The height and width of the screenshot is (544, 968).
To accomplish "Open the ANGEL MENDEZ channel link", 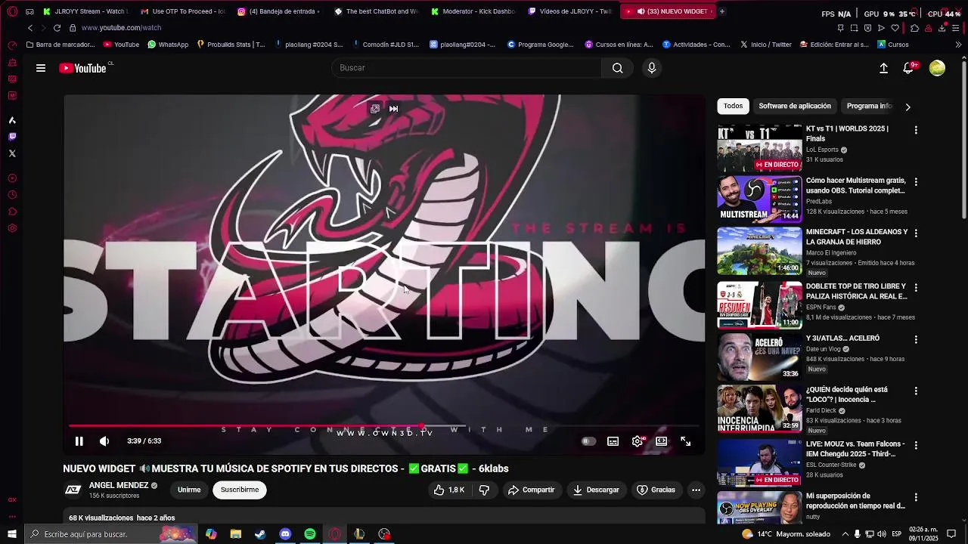I will [x=119, y=485].
